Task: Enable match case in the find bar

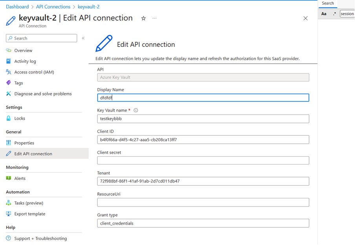Action: [323, 13]
